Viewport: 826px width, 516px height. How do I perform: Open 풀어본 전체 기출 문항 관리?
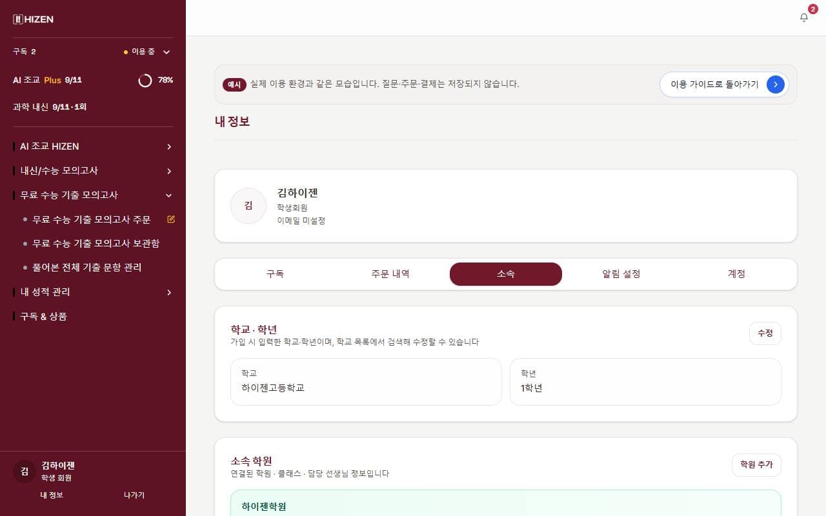coord(87,267)
